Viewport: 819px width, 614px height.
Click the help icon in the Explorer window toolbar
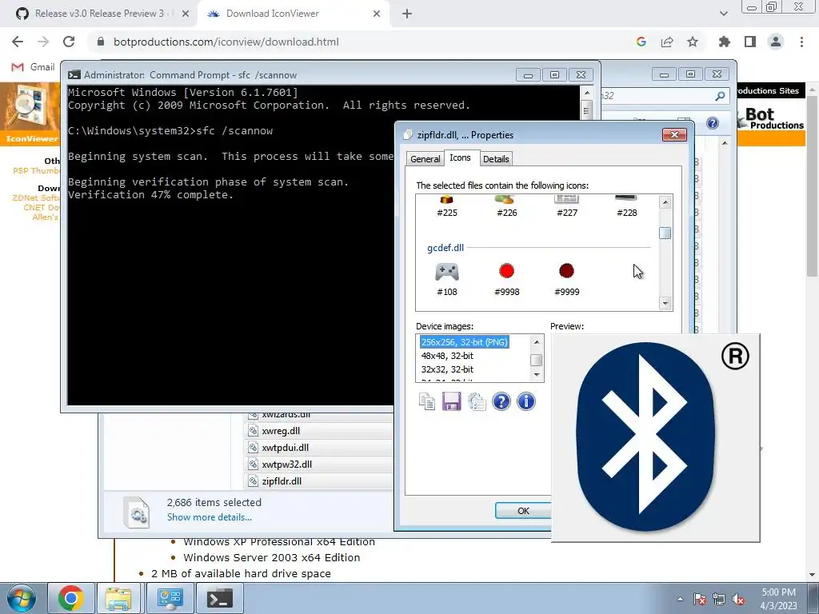click(713, 122)
